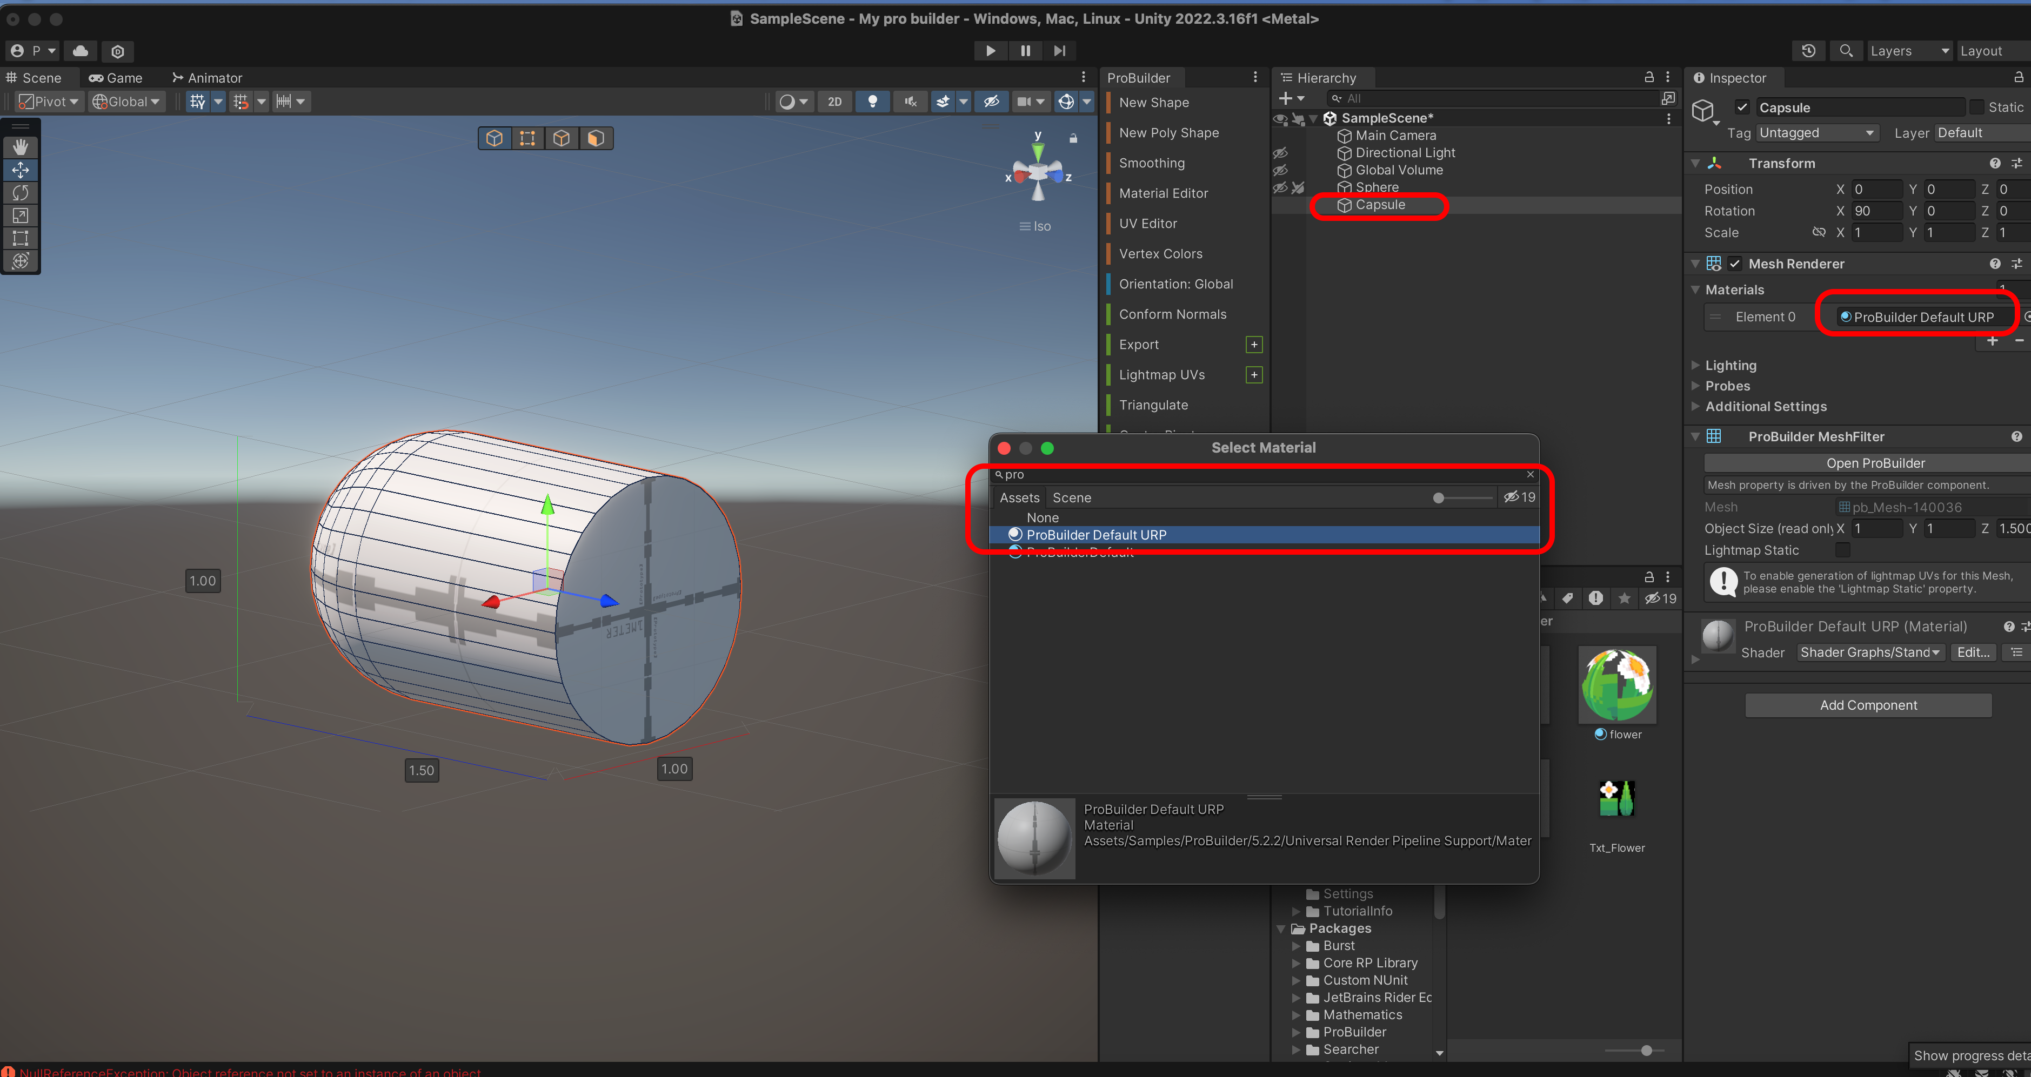Click the Open ProBuilder button
The height and width of the screenshot is (1077, 2031).
tap(1875, 463)
